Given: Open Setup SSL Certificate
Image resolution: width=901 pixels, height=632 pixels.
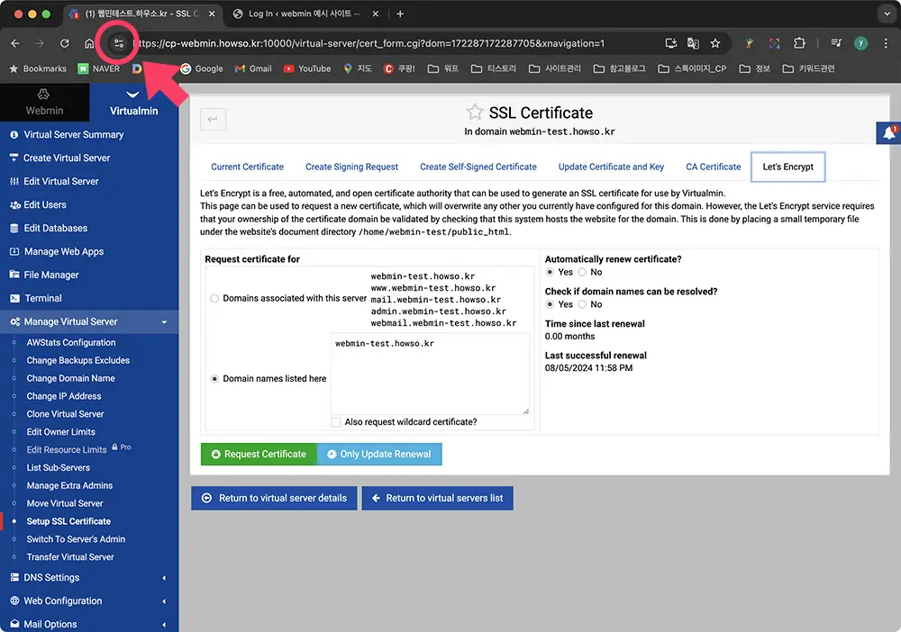Looking at the screenshot, I should (68, 521).
